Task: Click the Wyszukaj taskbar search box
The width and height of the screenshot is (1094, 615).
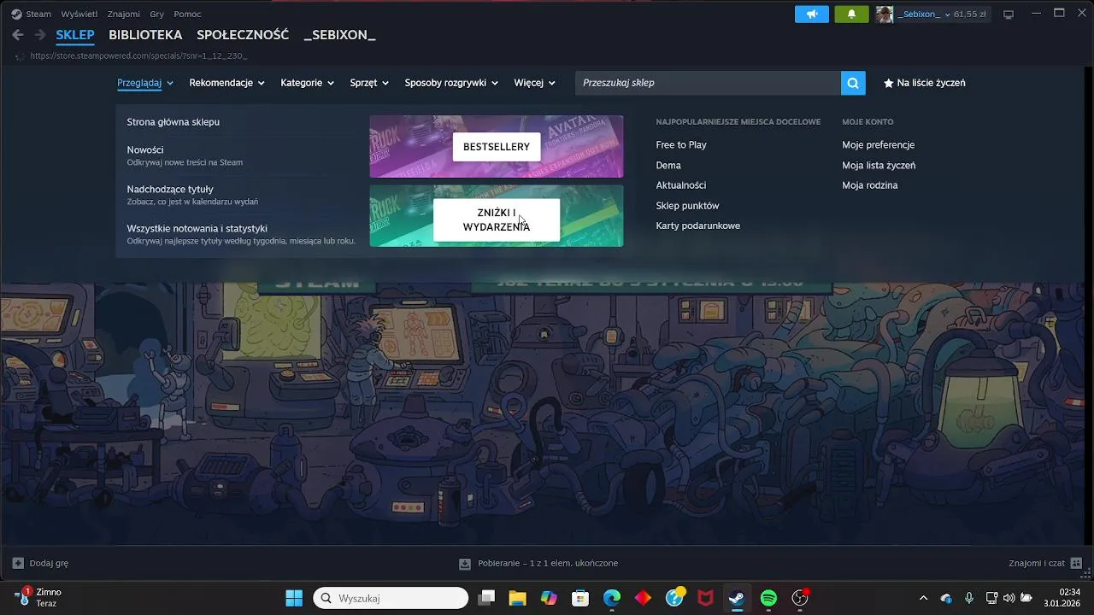Action: coord(391,598)
